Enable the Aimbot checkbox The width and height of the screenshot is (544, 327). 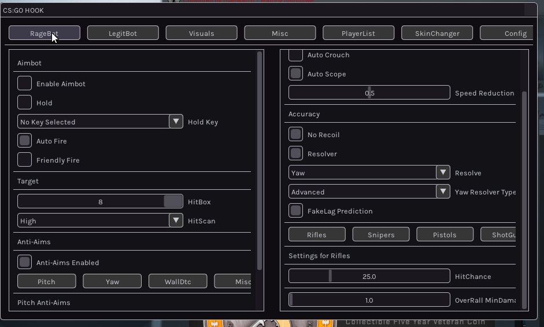pos(25,83)
